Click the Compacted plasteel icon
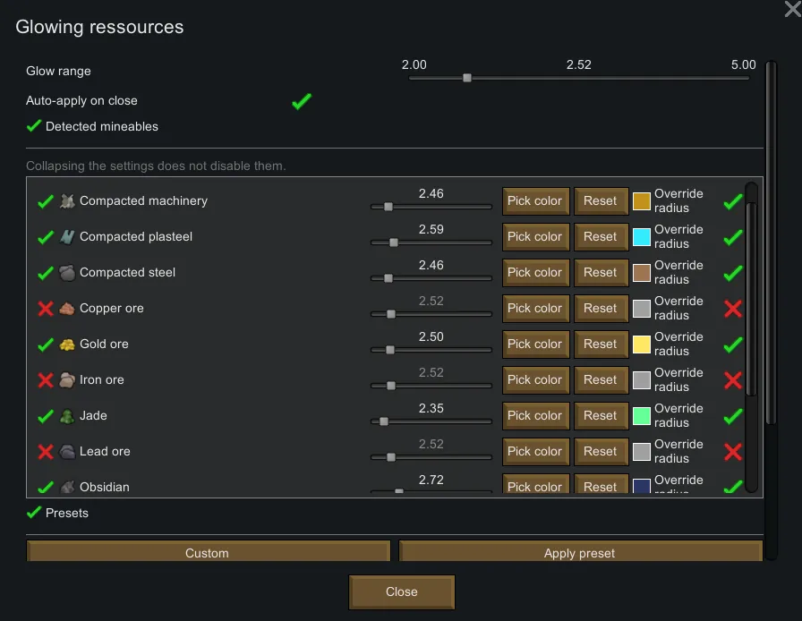This screenshot has width=802, height=621. (x=67, y=237)
